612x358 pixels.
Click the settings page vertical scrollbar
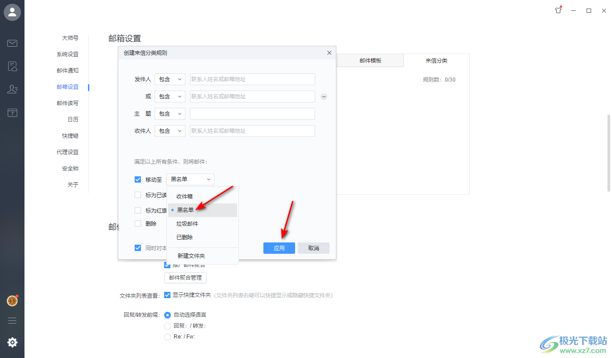609,153
